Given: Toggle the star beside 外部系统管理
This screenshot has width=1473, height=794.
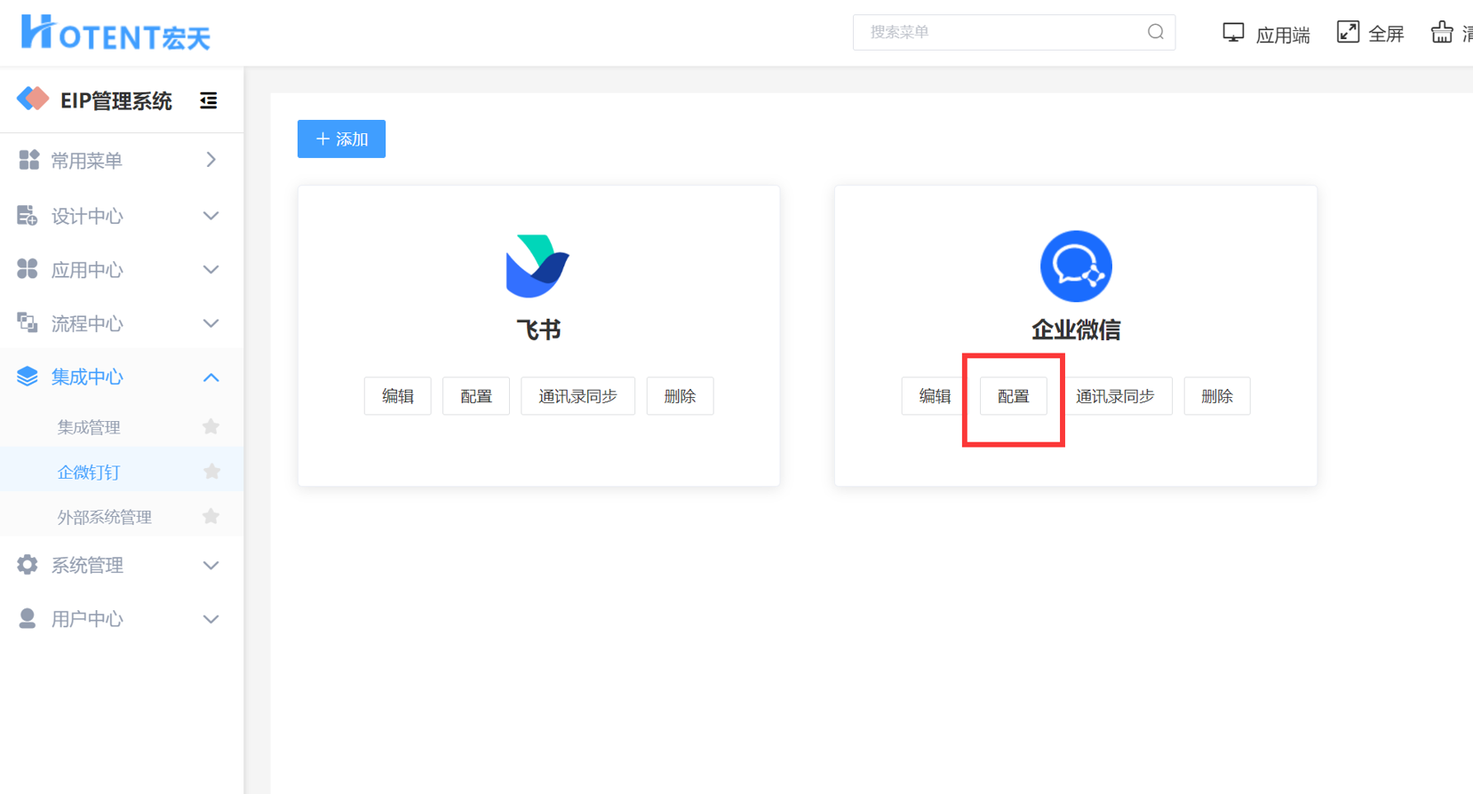Looking at the screenshot, I should tap(211, 516).
